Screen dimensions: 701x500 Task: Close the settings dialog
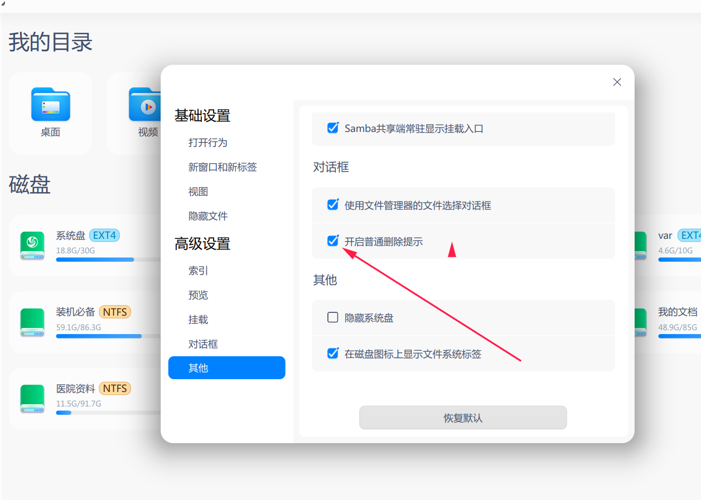pos(617,82)
